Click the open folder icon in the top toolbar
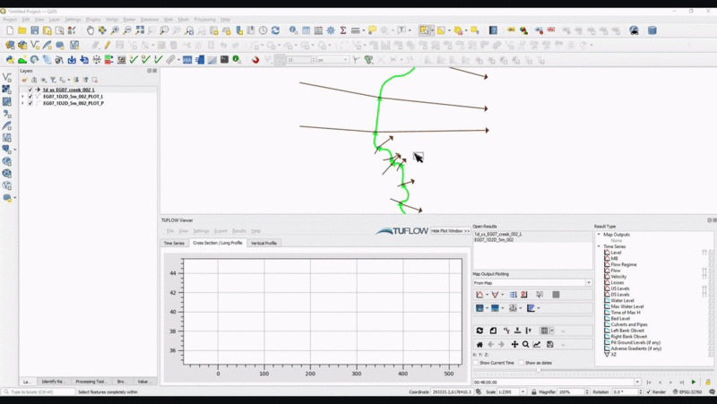This screenshot has width=717, height=404. tap(22, 30)
